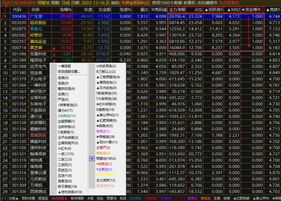Sort by the 收盘 column header
The height and width of the screenshot is (201, 281).
click(x=88, y=10)
